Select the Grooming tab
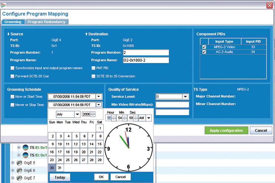The width and height of the screenshot is (275, 183). 13,22
